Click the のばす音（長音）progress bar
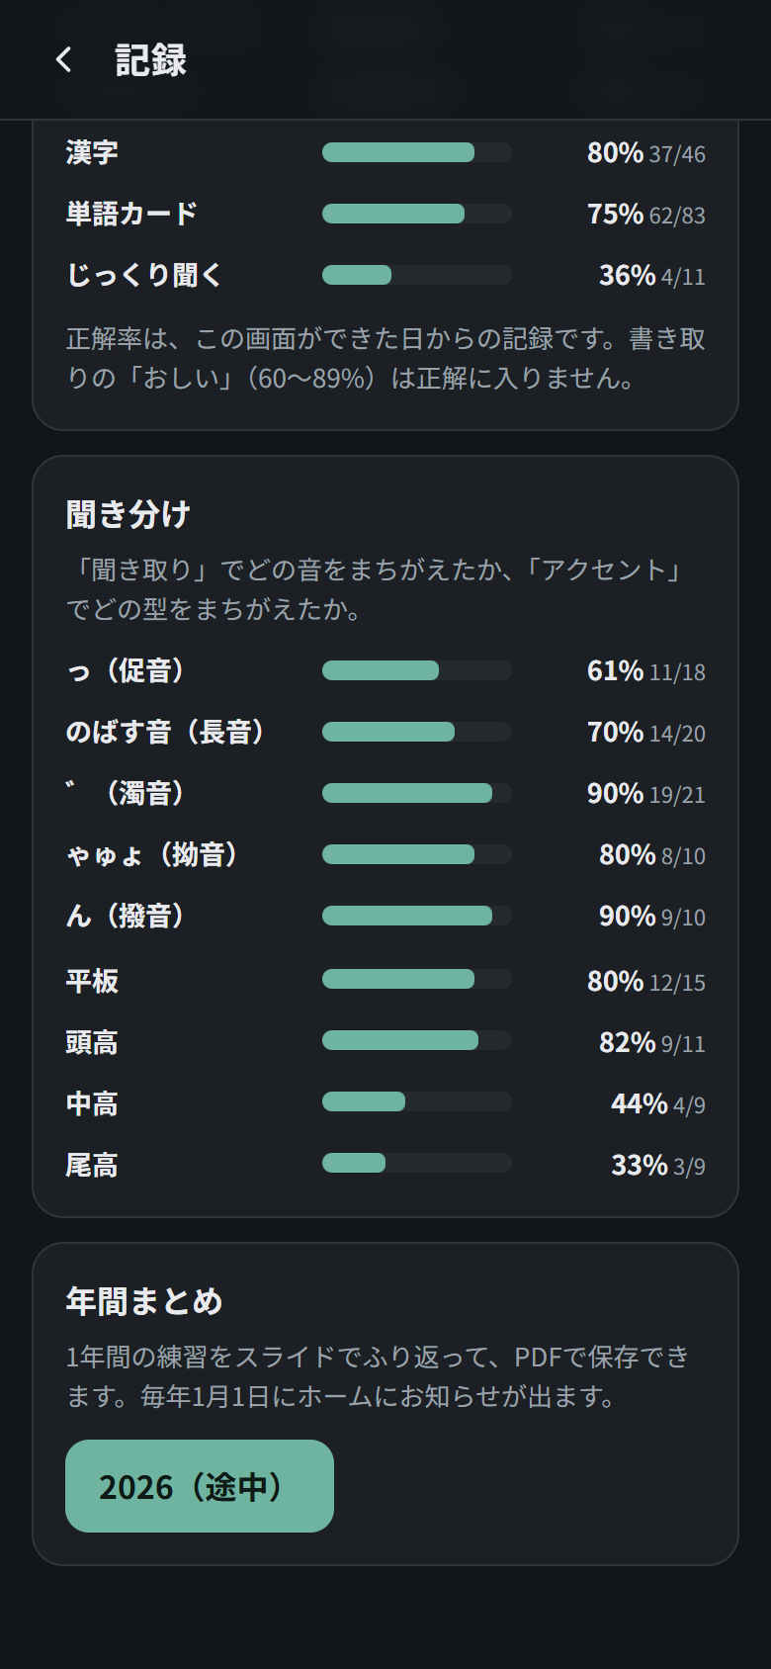 pos(416,732)
